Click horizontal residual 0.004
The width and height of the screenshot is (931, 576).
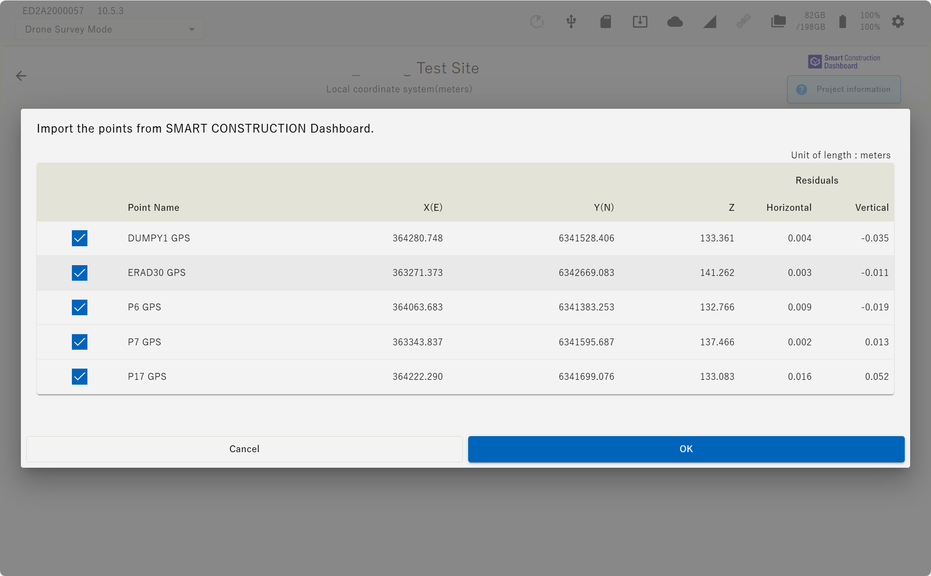[x=800, y=238]
